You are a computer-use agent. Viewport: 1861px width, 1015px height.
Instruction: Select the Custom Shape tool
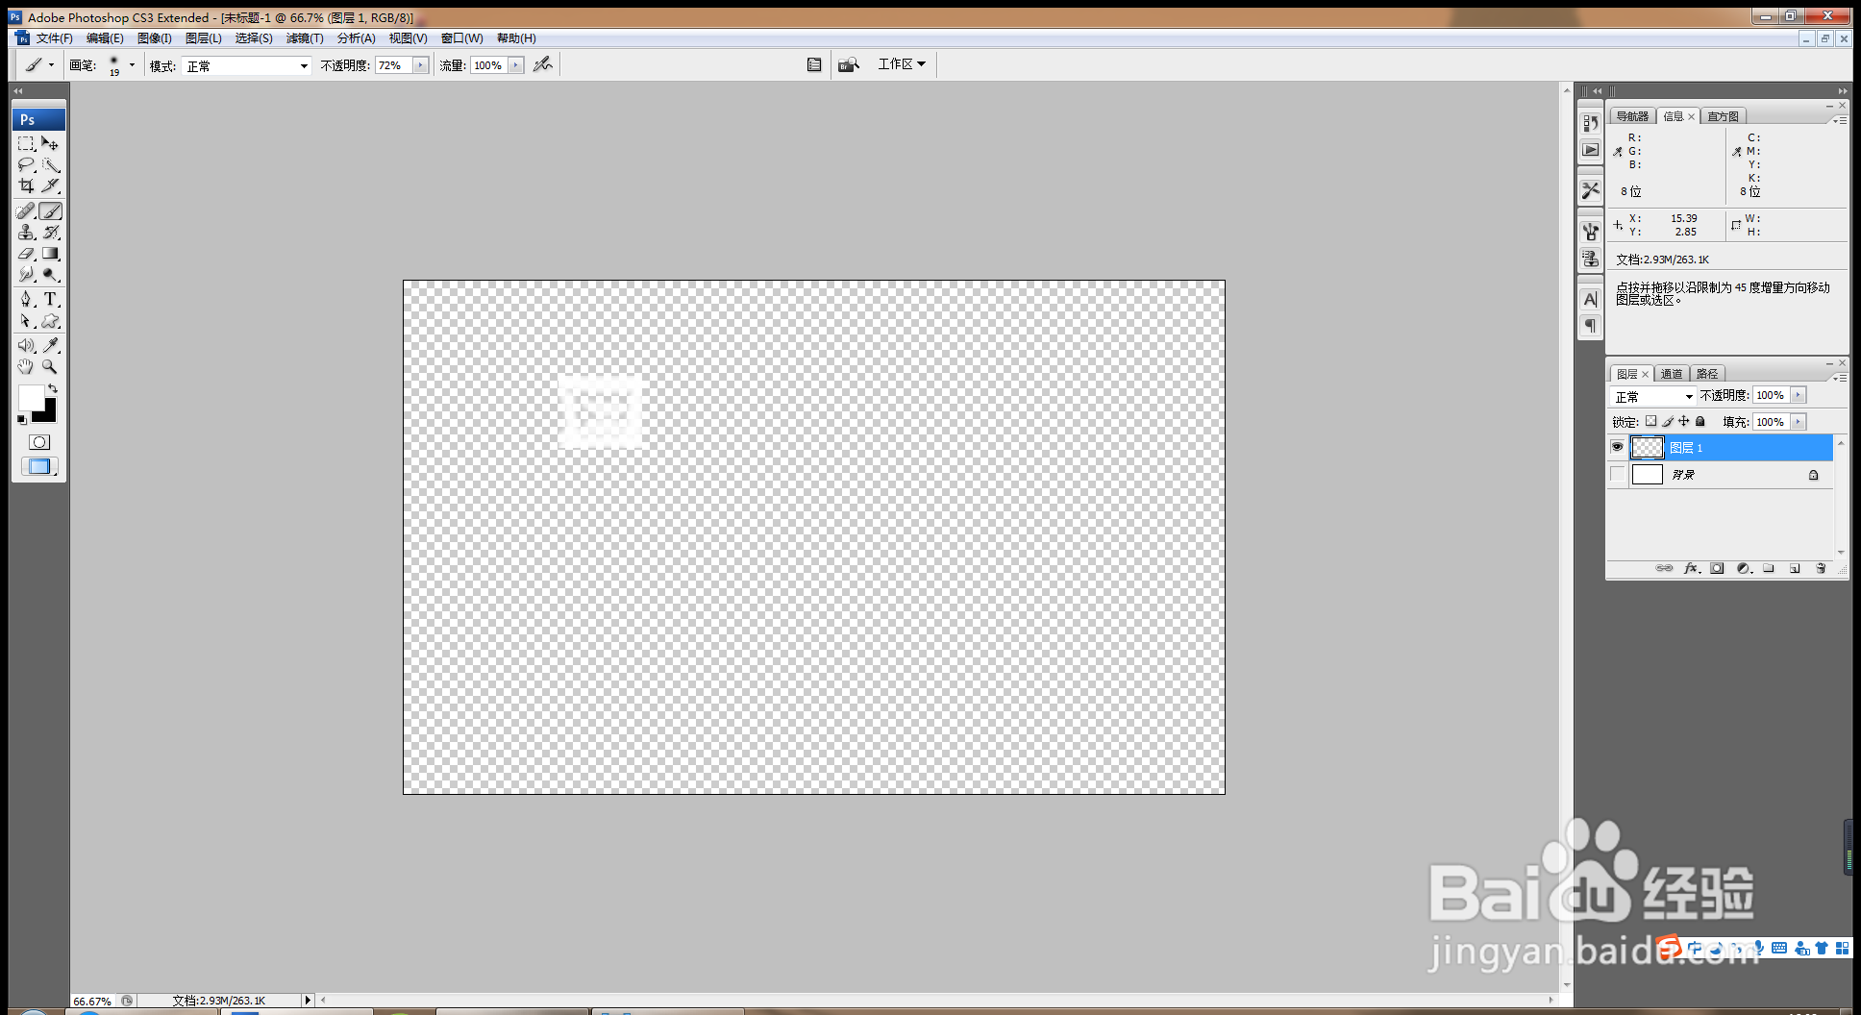point(51,322)
